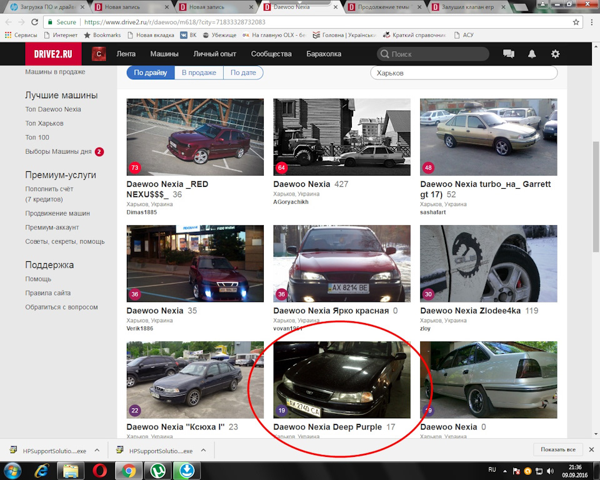The image size is (600, 480).
Task: Open the messages chat icon
Action: coord(509,54)
